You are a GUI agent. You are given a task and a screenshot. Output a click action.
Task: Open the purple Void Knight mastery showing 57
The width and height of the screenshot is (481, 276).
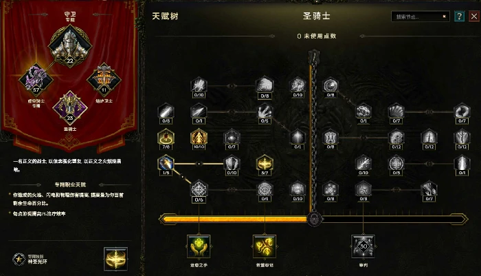coord(36,80)
